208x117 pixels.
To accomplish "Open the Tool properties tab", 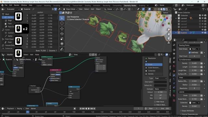I will coord(174,45).
